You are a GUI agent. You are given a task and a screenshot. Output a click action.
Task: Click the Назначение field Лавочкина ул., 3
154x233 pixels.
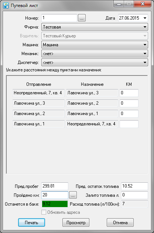92,93
